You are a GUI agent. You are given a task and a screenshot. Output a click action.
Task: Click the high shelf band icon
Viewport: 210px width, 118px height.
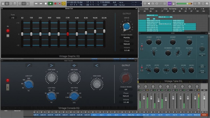[x=97, y=66]
